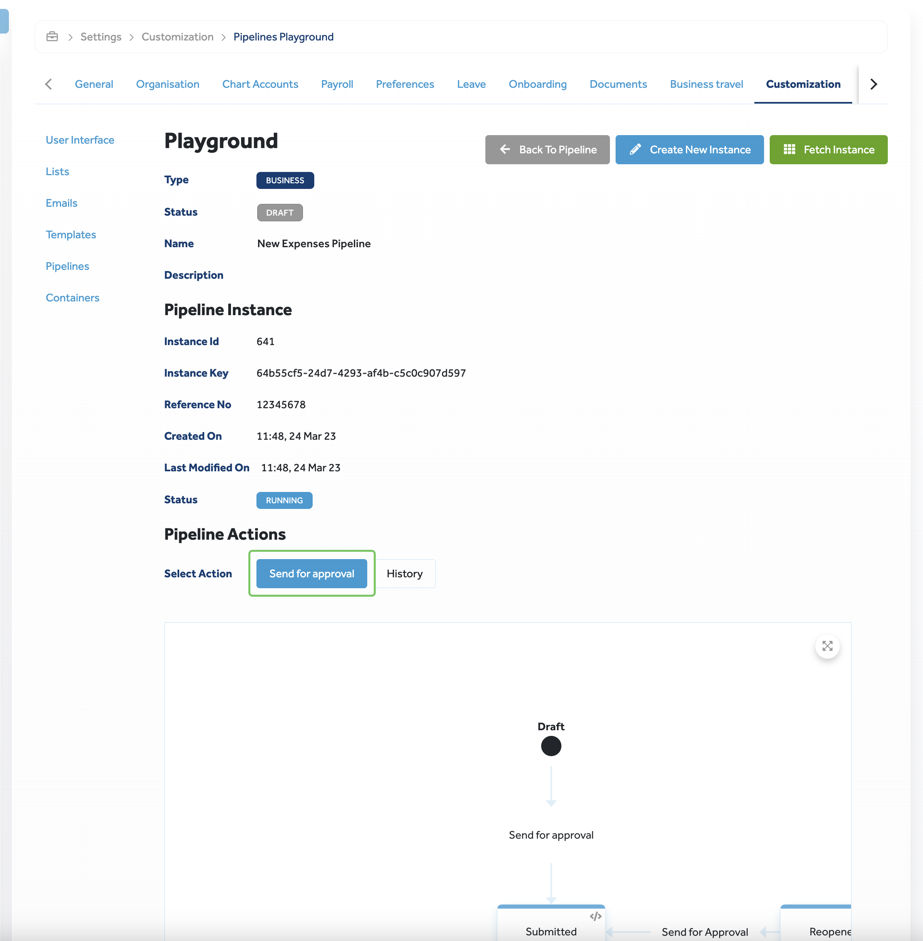Open Lists in the sidebar
The height and width of the screenshot is (941, 923).
[57, 172]
